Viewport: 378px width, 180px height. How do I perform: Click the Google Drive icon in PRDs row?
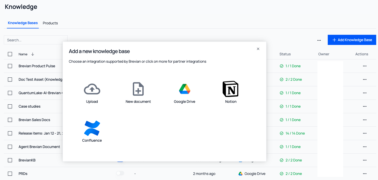pos(240,173)
